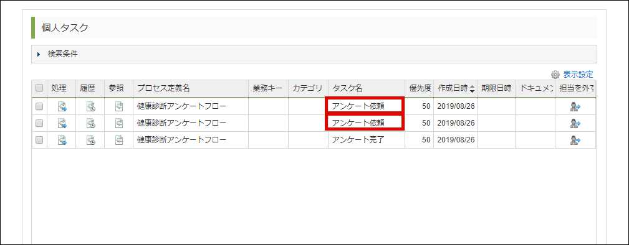Click the 参照 icon in the first アンケート依頼 row
The width and height of the screenshot is (629, 245).
coord(119,106)
